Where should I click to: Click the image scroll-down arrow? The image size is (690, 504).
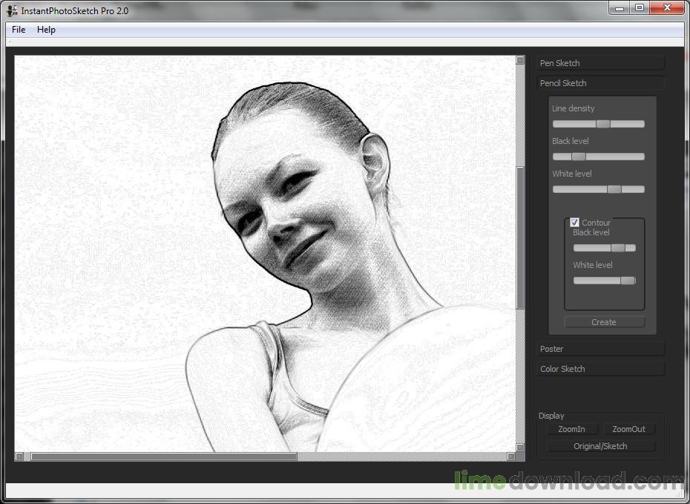520,448
